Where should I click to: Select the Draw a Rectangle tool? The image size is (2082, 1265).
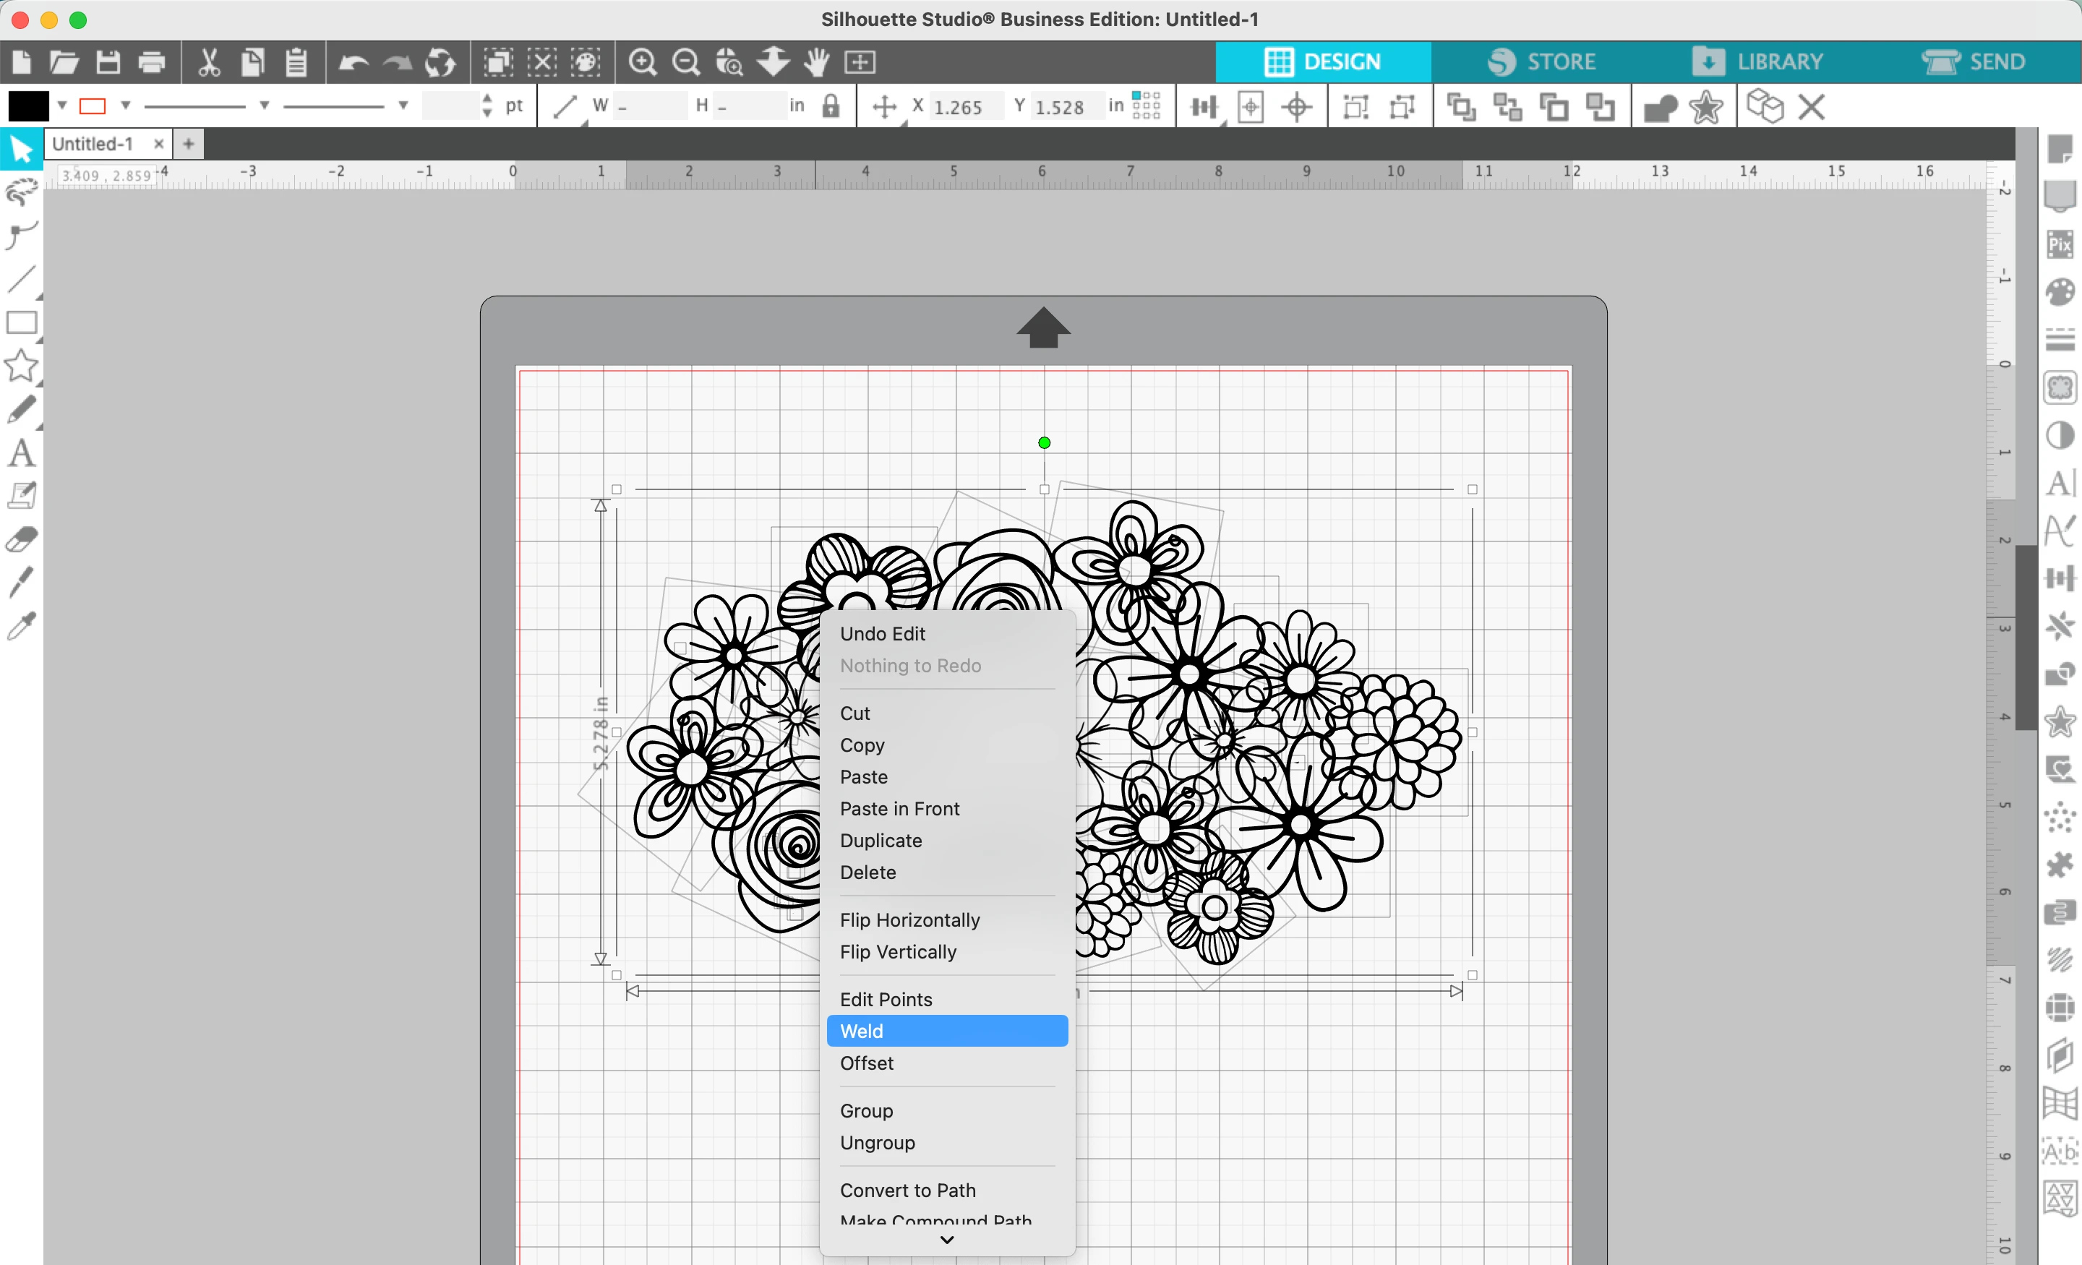22,323
